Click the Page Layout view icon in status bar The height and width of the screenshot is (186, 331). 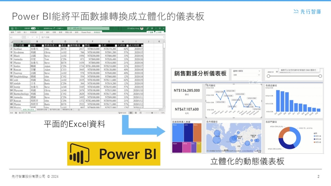[135, 113]
